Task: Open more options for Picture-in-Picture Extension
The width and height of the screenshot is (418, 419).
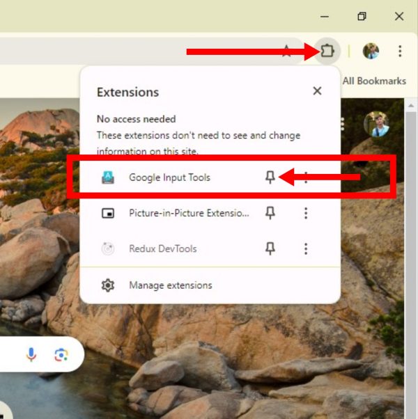Action: (x=306, y=213)
